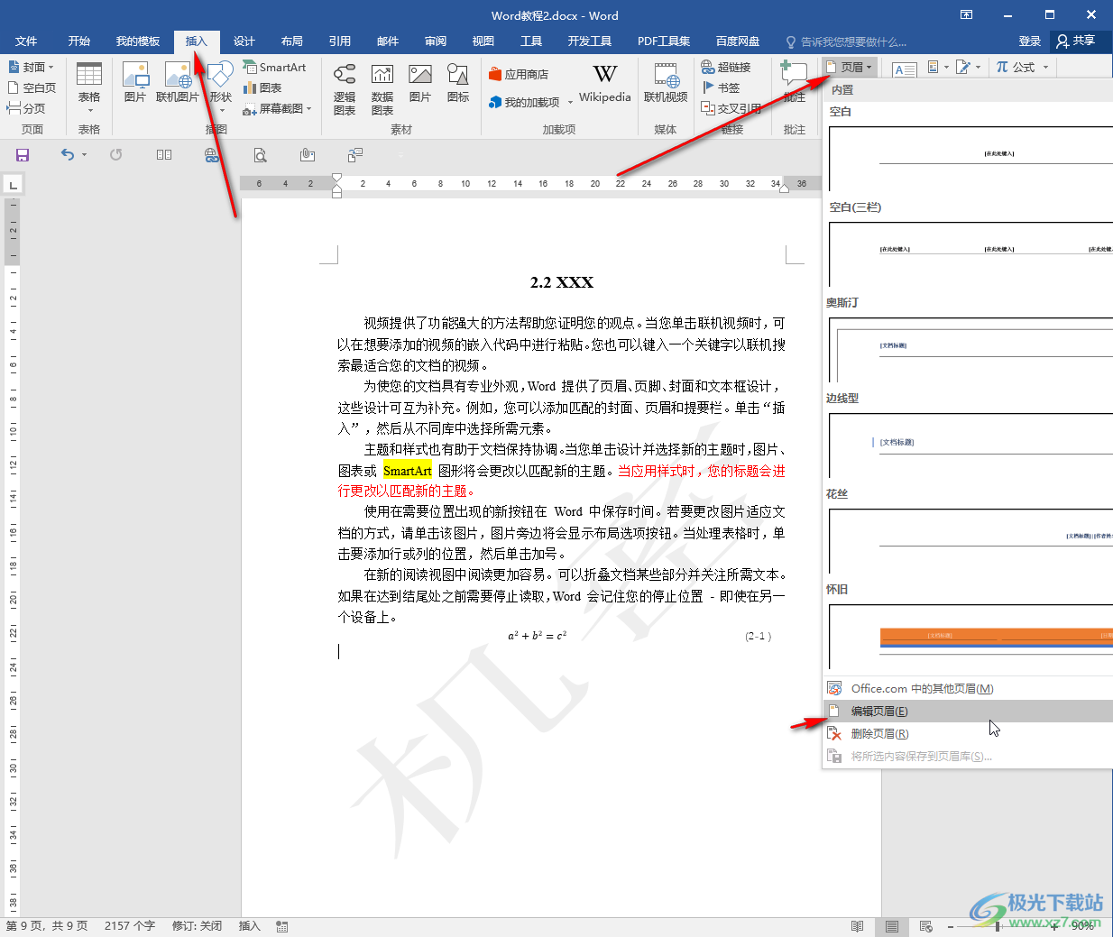Open 联机图片 online pictures

click(x=178, y=83)
